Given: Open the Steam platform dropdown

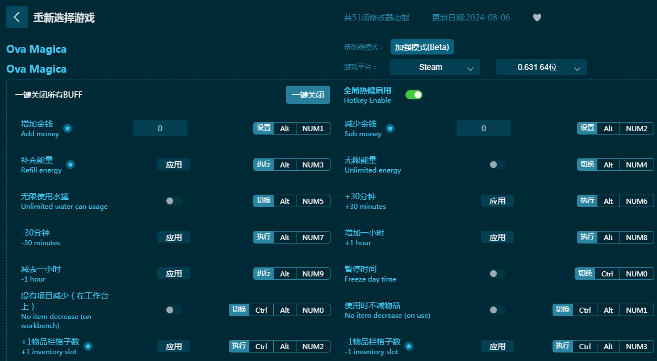Looking at the screenshot, I should point(434,67).
